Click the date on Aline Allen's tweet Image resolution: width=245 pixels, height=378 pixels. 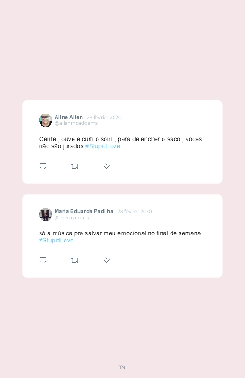coord(104,117)
